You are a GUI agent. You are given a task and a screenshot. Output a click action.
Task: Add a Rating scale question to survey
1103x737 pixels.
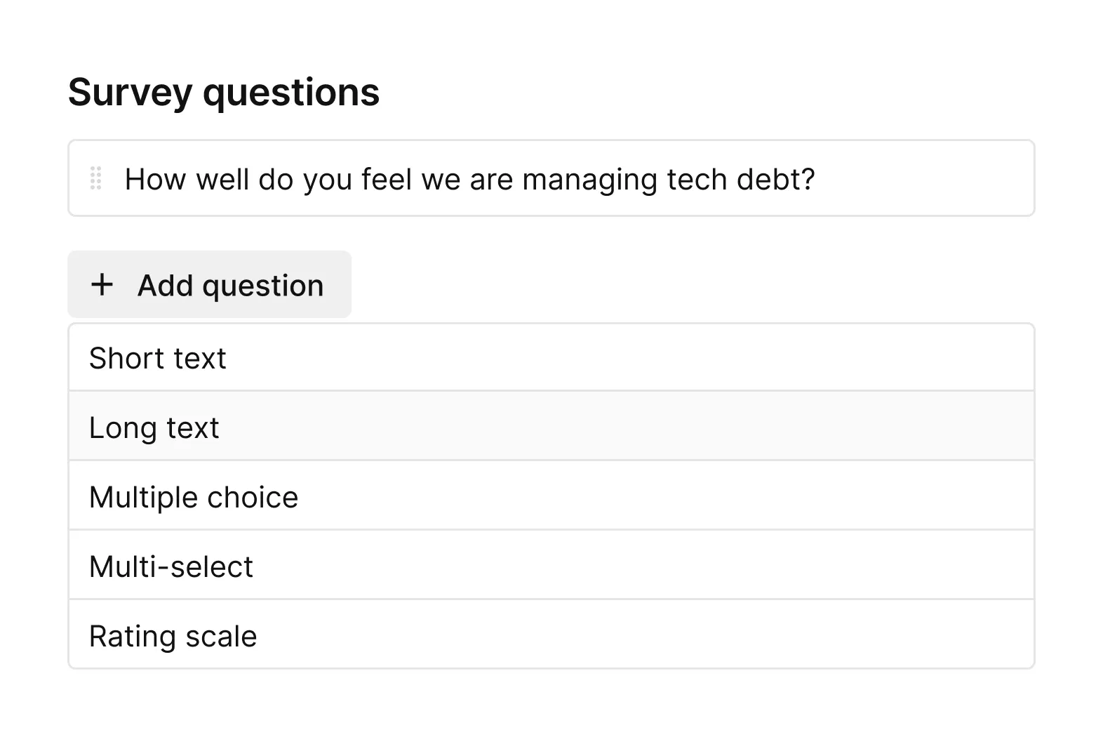pos(551,634)
